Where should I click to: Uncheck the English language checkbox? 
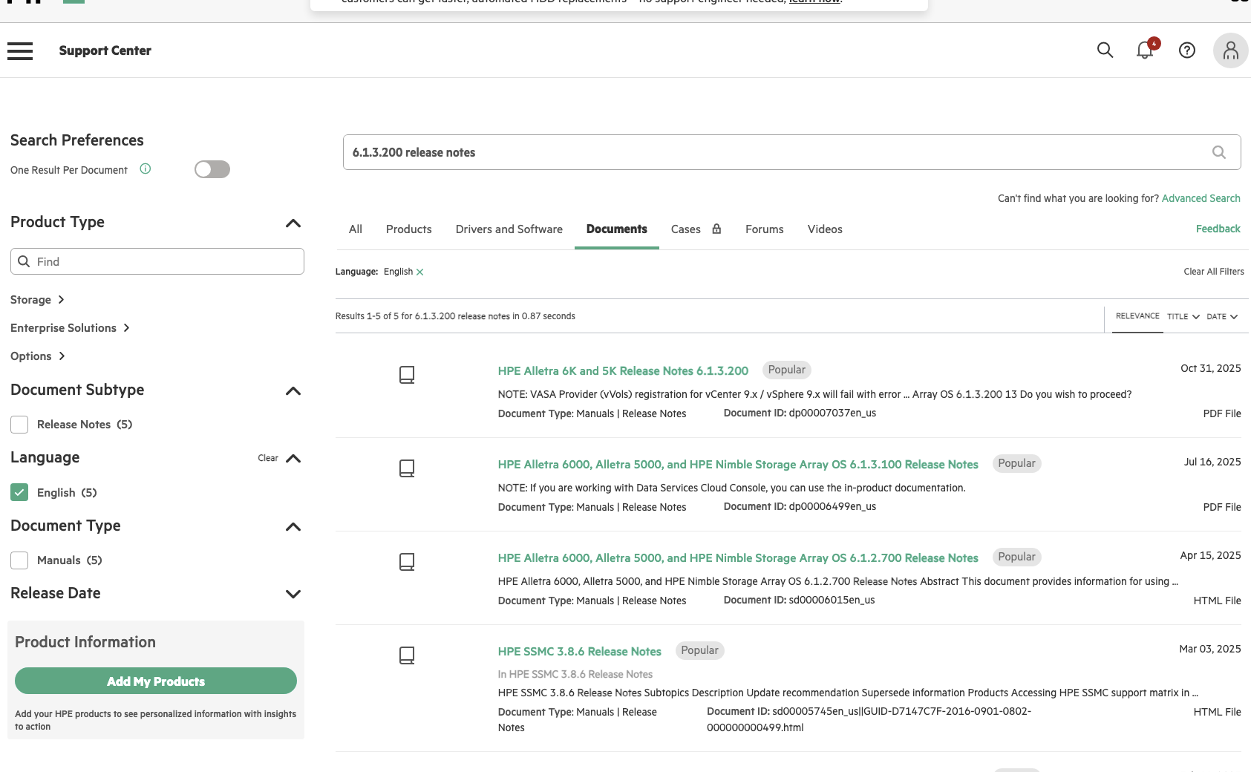19,493
